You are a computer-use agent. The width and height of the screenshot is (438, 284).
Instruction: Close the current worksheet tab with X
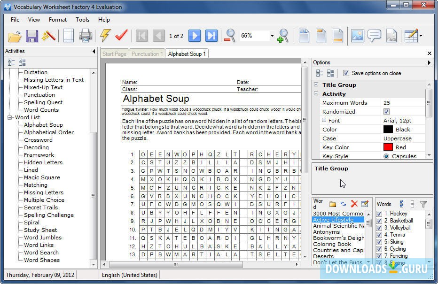(430, 53)
